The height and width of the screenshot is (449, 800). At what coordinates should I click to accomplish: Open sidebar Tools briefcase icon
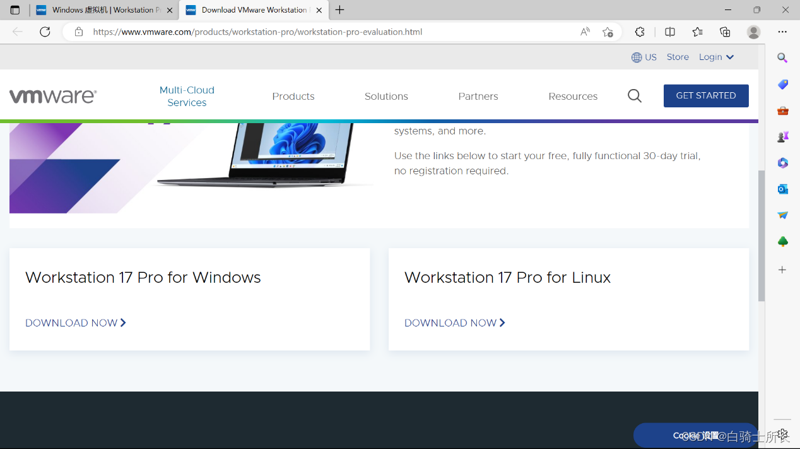click(782, 111)
